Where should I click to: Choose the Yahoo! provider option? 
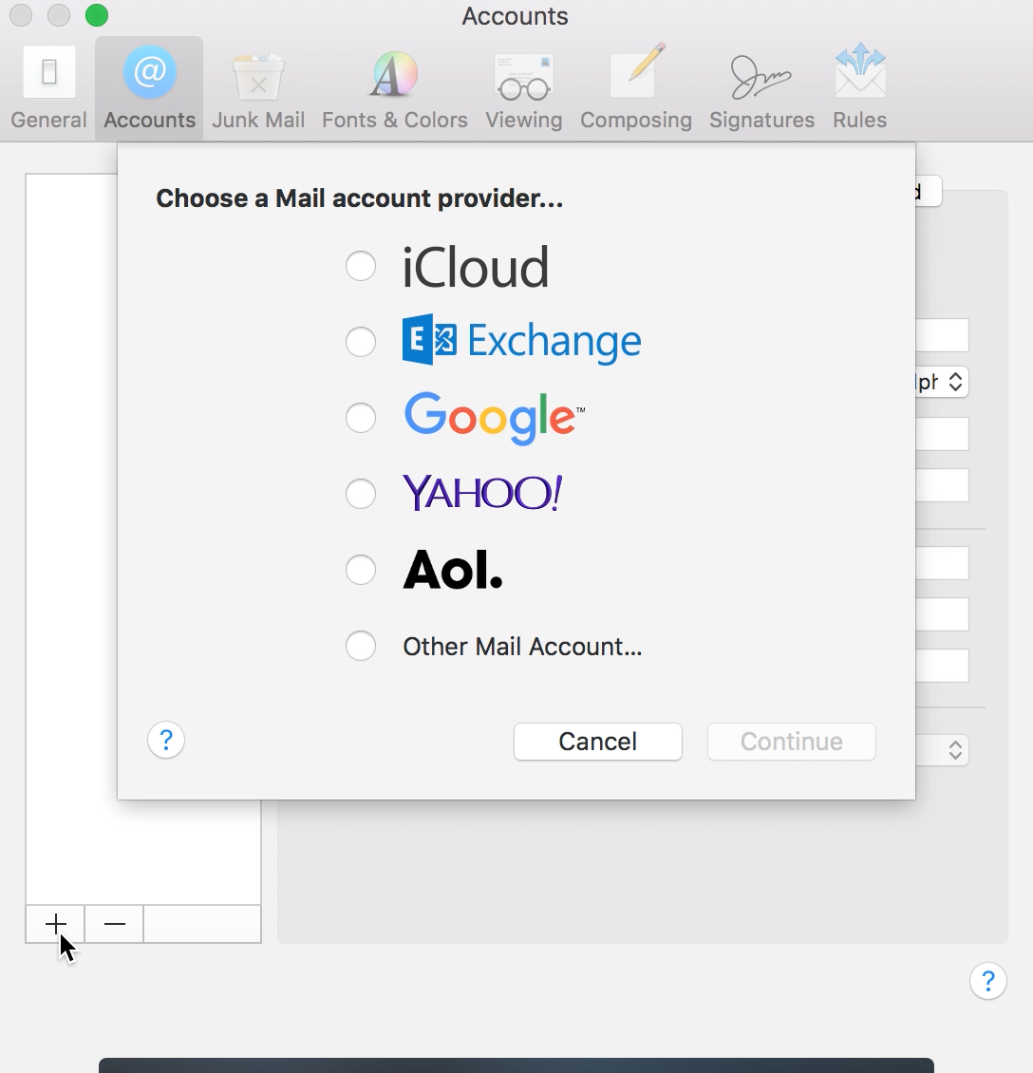[x=361, y=493]
